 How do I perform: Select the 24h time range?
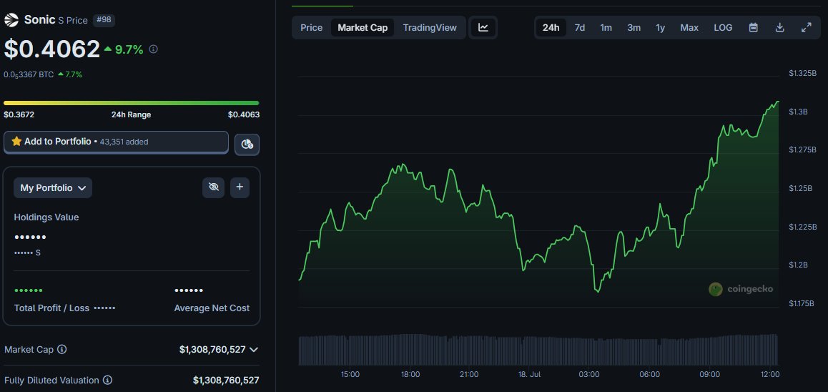(x=551, y=27)
